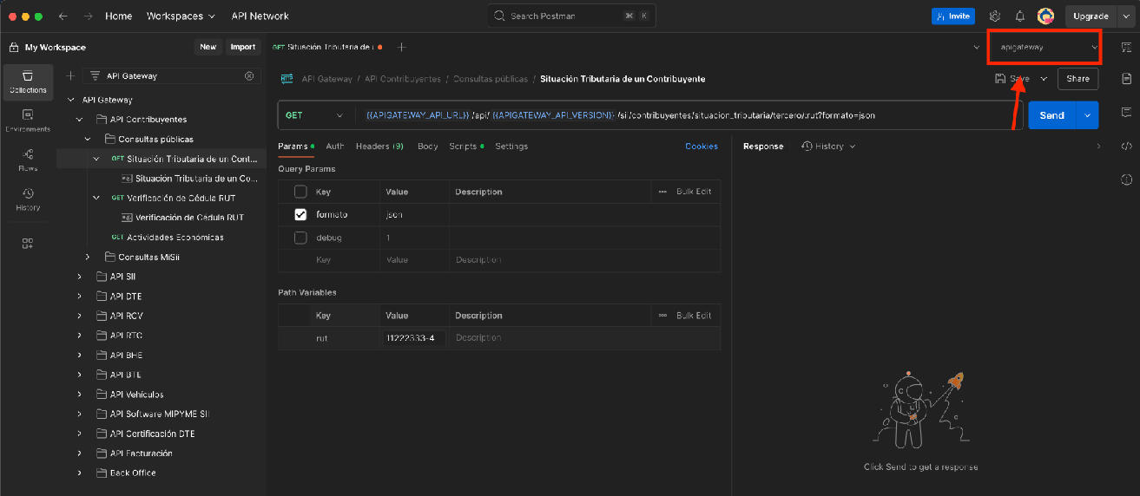Image resolution: width=1140 pixels, height=496 pixels.
Task: Click the lock icon beside My Workspace
Action: coord(14,48)
